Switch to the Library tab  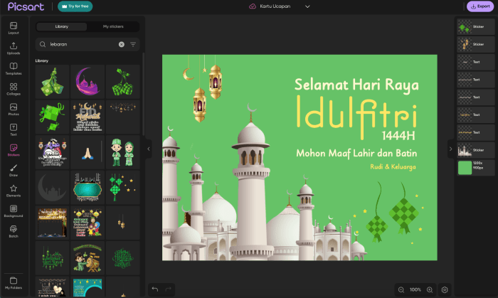[x=62, y=26]
